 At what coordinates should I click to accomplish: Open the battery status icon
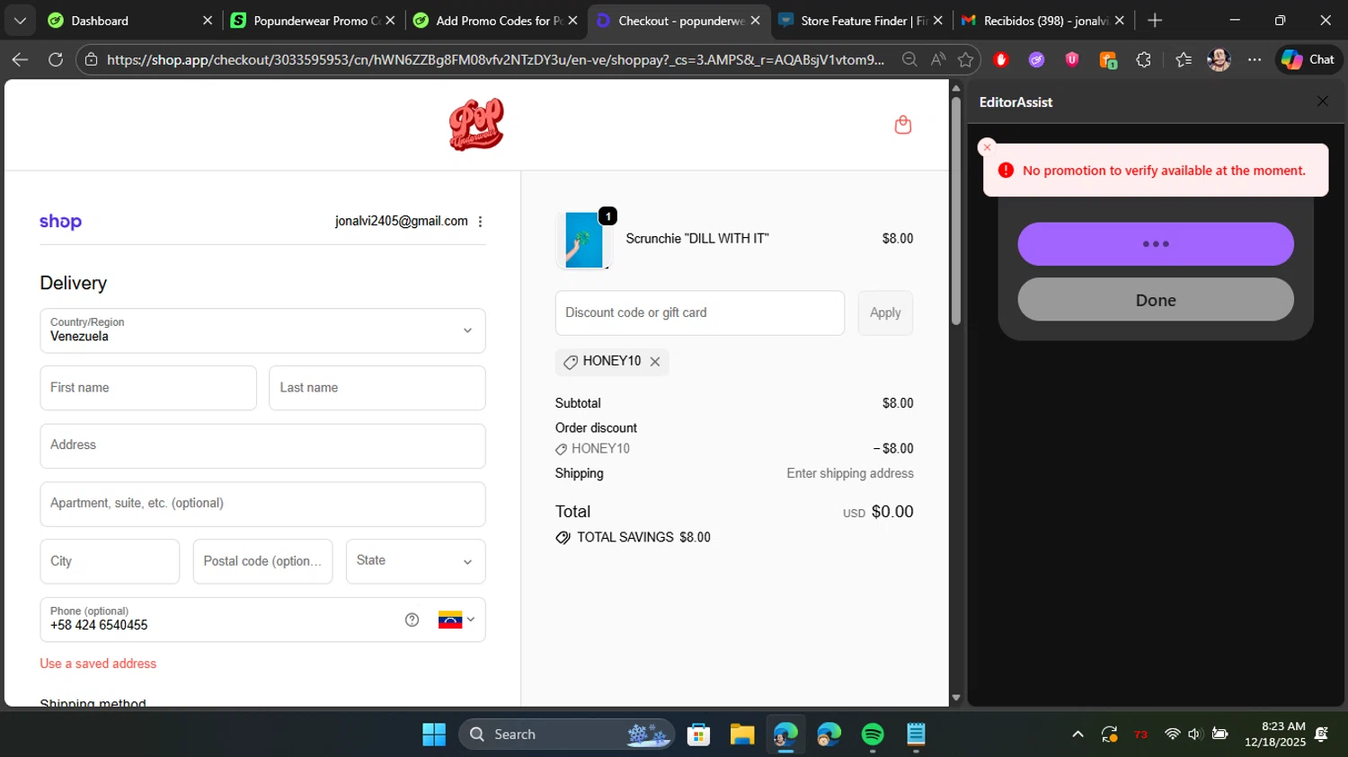pos(1219,735)
